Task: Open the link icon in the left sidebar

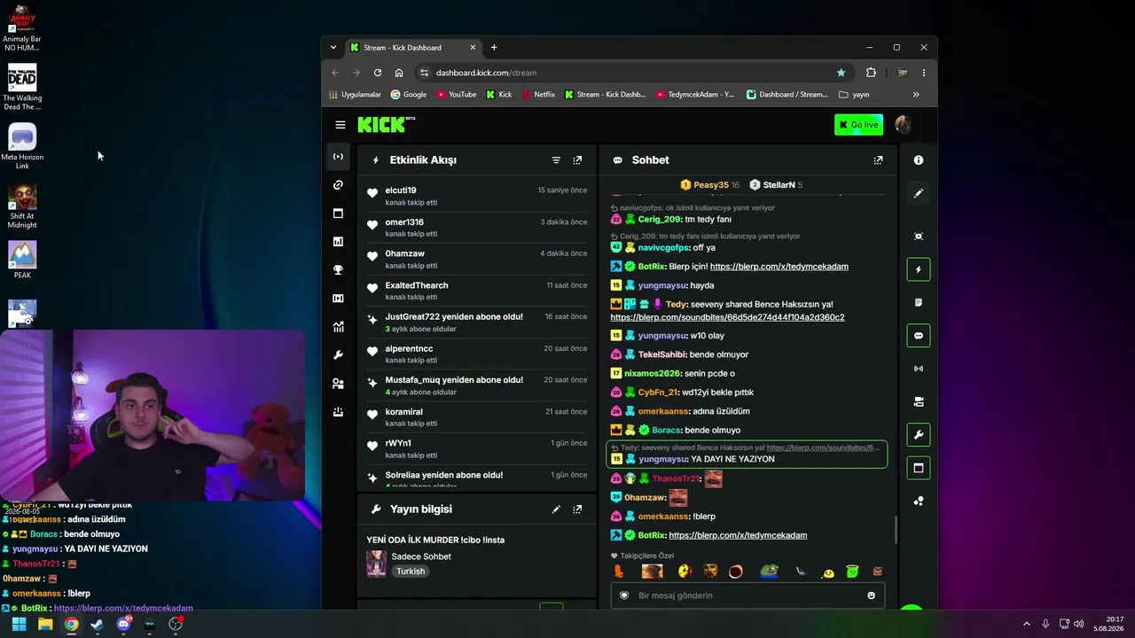Action: [338, 185]
